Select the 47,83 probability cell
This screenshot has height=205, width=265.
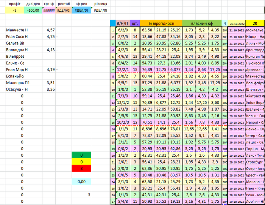click(x=161, y=37)
